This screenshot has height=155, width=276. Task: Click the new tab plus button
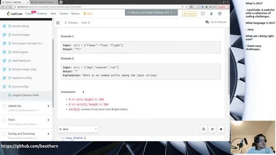tap(61, 2)
